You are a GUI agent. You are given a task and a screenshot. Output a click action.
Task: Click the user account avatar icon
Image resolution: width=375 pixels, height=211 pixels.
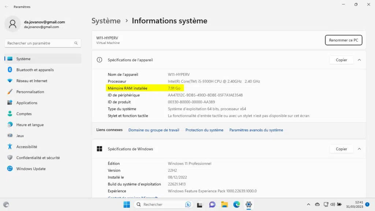pos(12,24)
